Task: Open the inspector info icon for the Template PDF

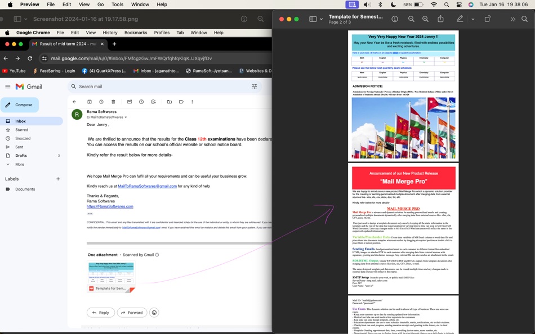Action: click(x=395, y=19)
